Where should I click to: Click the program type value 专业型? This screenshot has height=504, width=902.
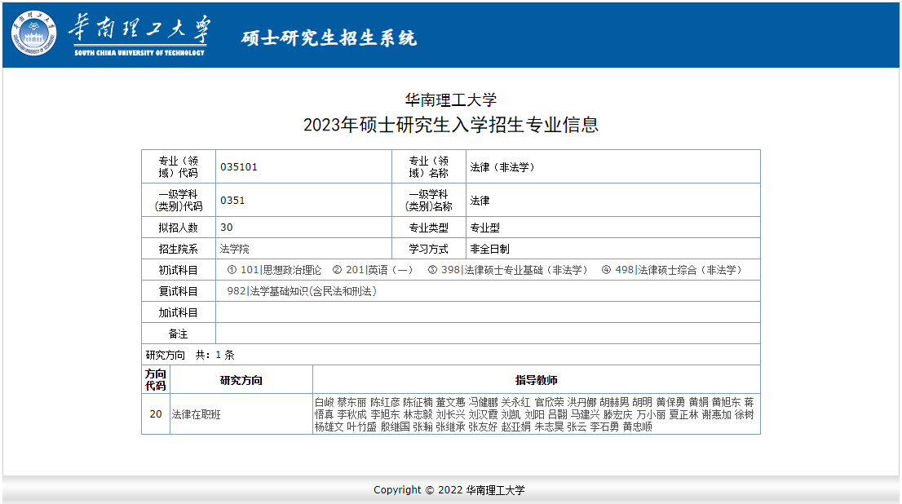tap(485, 228)
